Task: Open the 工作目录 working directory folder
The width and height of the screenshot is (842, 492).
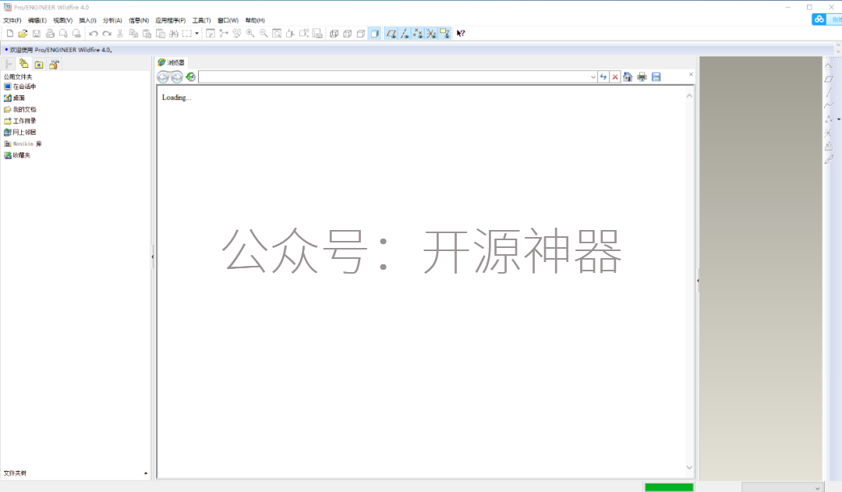Action: [x=19, y=121]
